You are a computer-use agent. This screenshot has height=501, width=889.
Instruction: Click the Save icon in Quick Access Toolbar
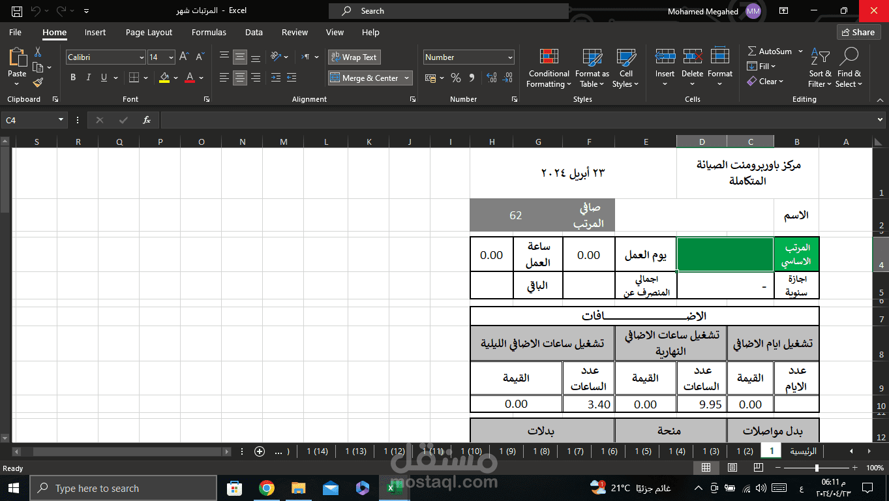pyautogui.click(x=17, y=11)
